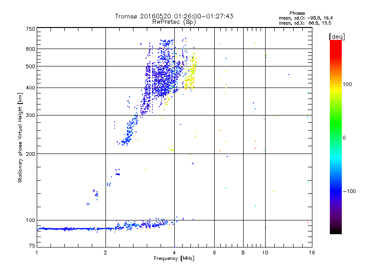
Task: Select the "mean, sd,X: 88.5, 19.5" line
Action: point(305,23)
